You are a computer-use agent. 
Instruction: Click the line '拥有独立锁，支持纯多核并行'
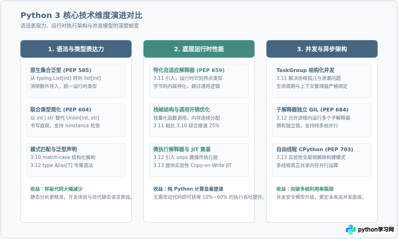click(x=307, y=126)
